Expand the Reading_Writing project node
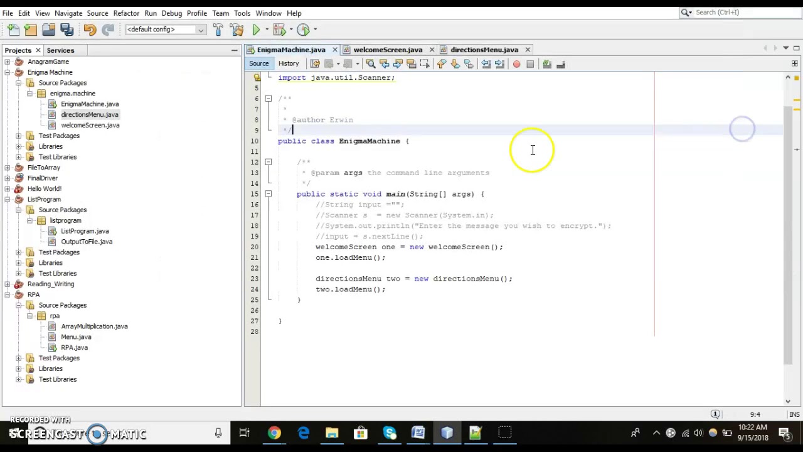Viewport: 803px width, 452px height. tap(7, 284)
